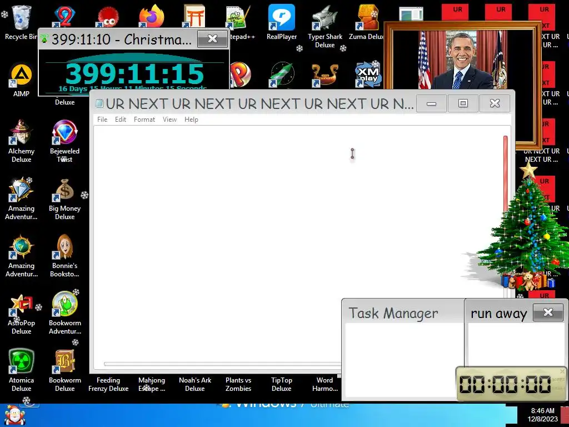Viewport: 569px width, 427px height.
Task: Launch the XMPlay shortcut icon
Action: click(x=368, y=75)
